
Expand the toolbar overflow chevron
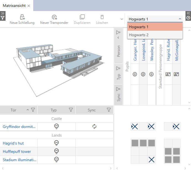122,19
